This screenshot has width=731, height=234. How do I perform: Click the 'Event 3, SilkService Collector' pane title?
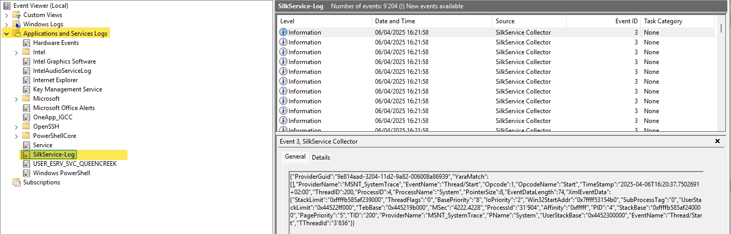[319, 141]
